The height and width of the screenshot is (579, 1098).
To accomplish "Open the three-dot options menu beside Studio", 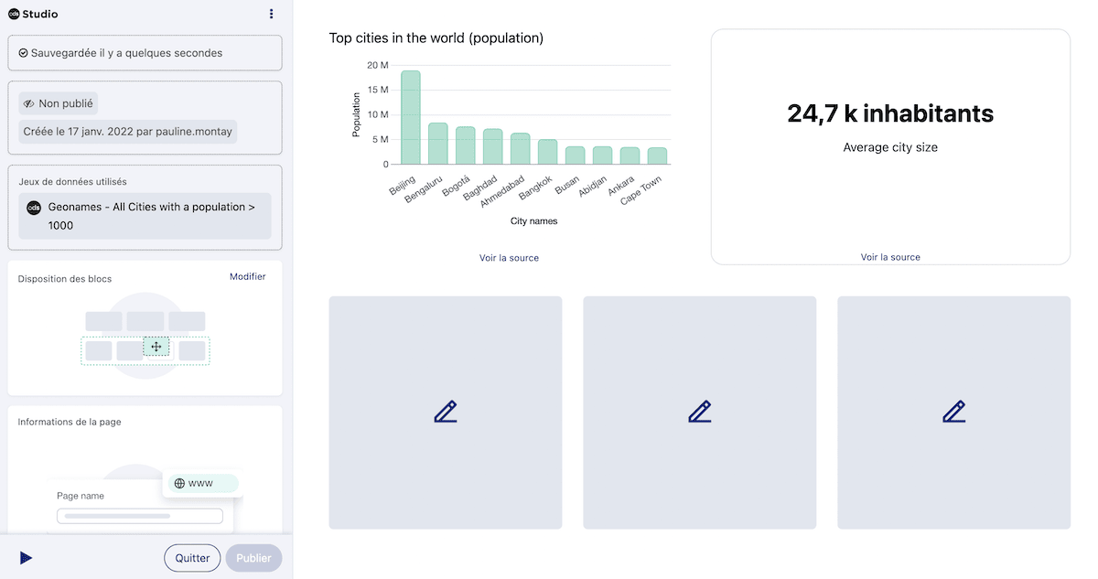I will [x=271, y=14].
